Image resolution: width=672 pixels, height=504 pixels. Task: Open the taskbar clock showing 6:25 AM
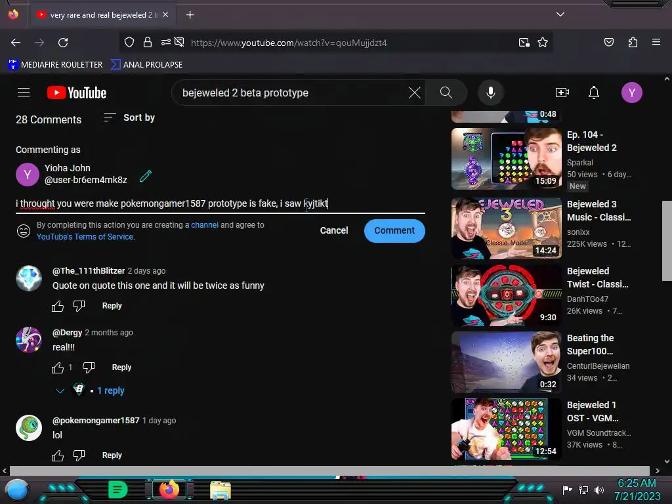(x=637, y=490)
